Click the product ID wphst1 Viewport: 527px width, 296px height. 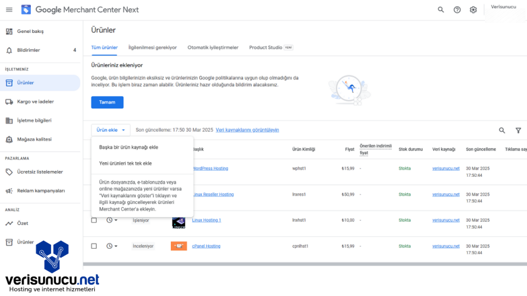pyautogui.click(x=299, y=169)
